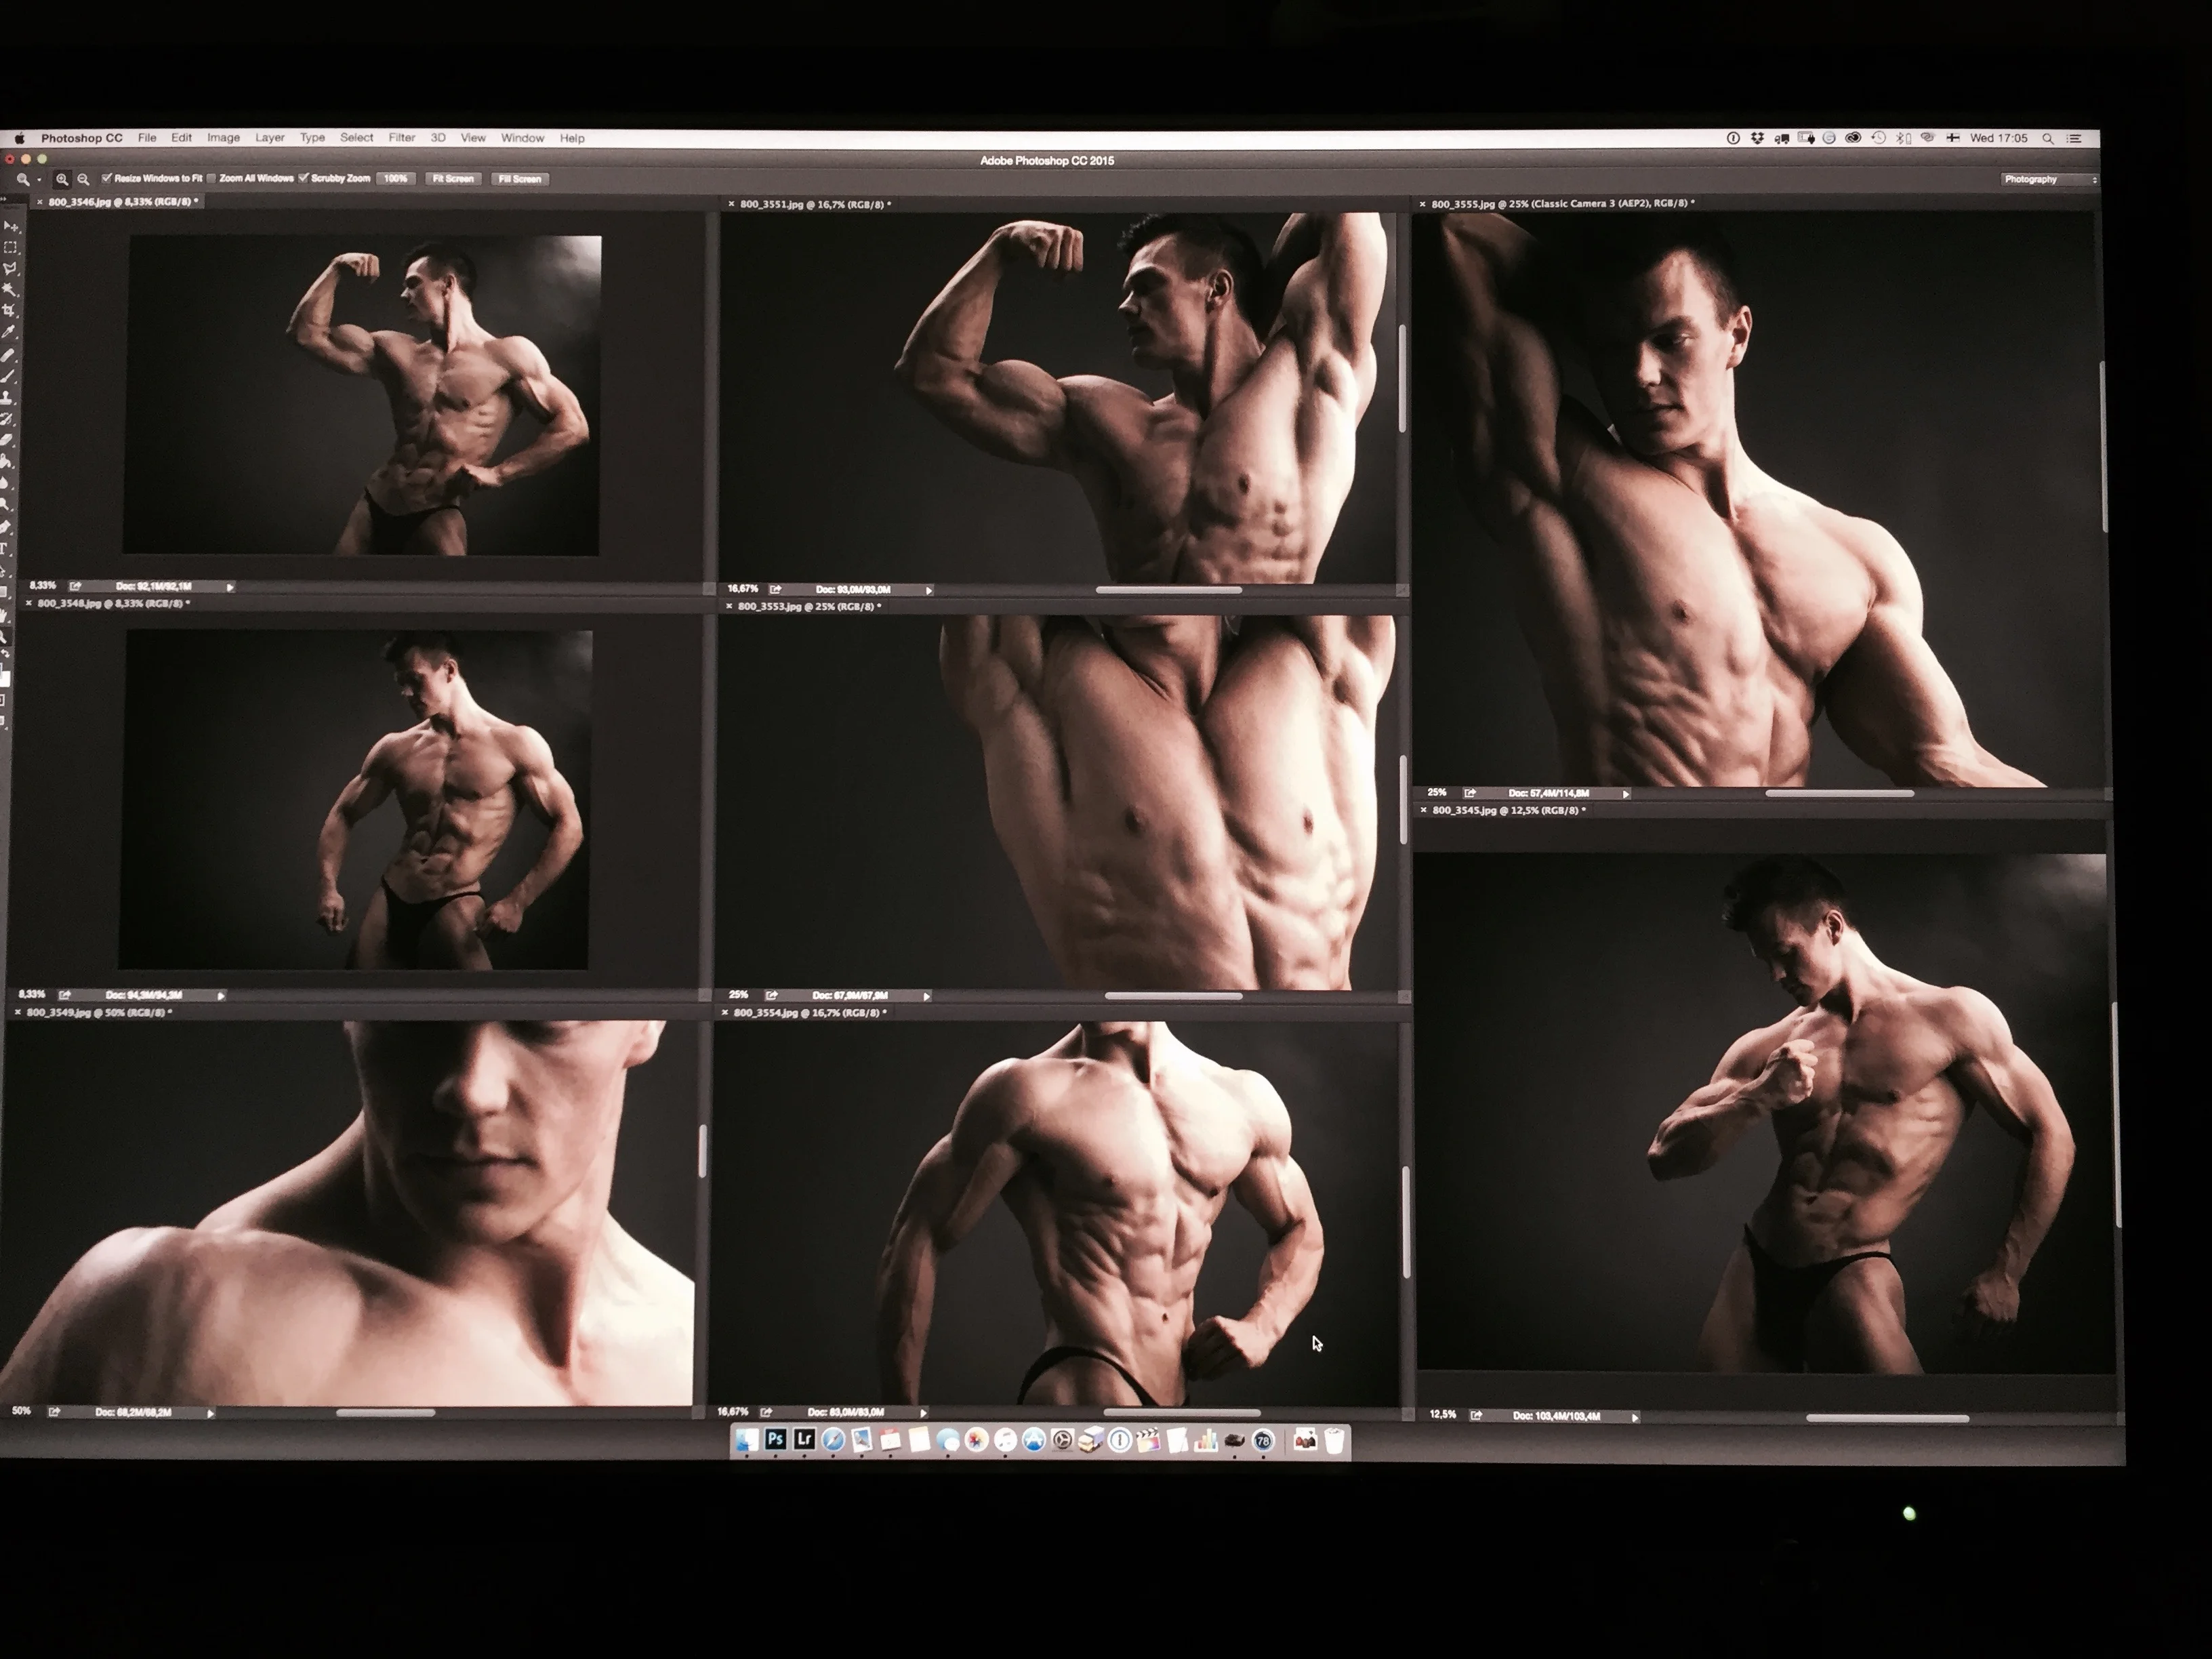Disable the Scrubby Zoom checkbox
The width and height of the screenshot is (2212, 1659).
(x=303, y=178)
